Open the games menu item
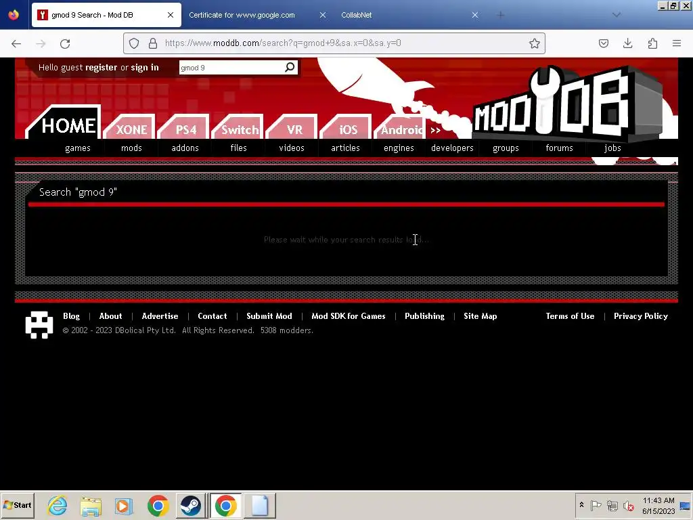The width and height of the screenshot is (693, 520). [x=78, y=148]
